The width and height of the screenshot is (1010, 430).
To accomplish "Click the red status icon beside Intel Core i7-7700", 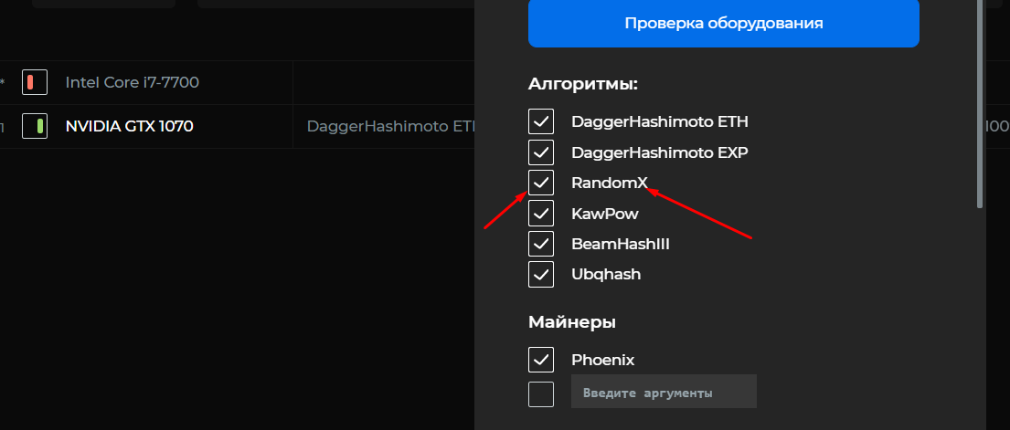I will tap(35, 82).
